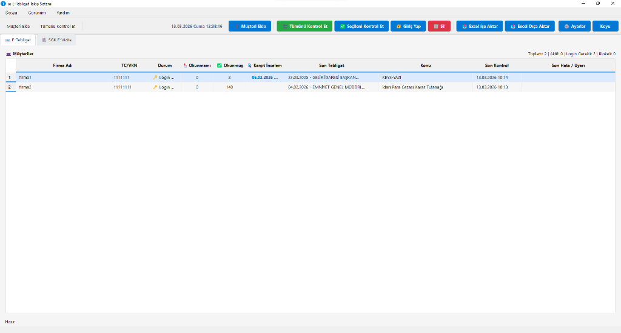Click Excel Dışa Aktar export button
The height and width of the screenshot is (333, 621).
click(x=529, y=26)
